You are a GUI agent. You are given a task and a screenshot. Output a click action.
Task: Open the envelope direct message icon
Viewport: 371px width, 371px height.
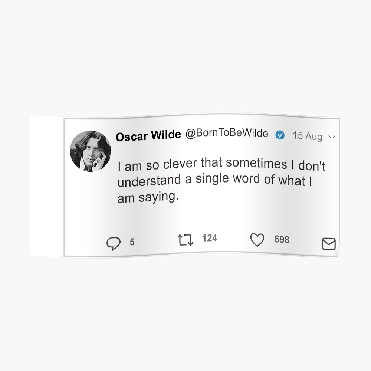point(328,244)
